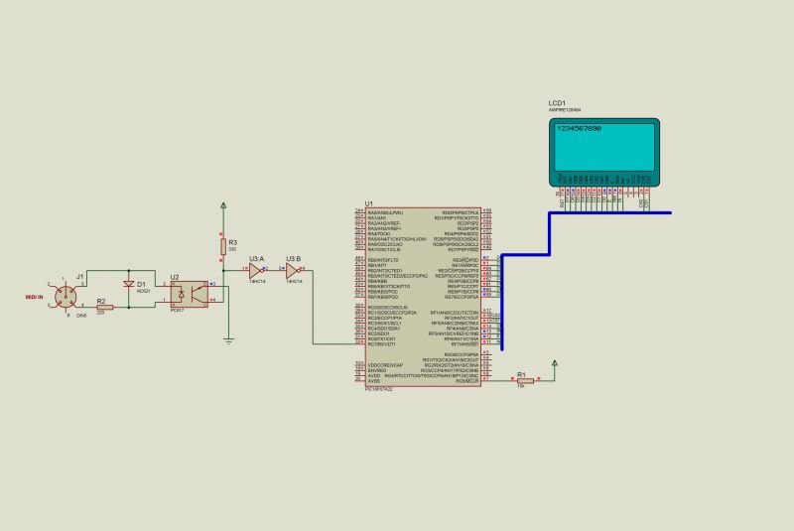Select the power terminal above R3
The height and width of the screenshot is (531, 794).
222,205
